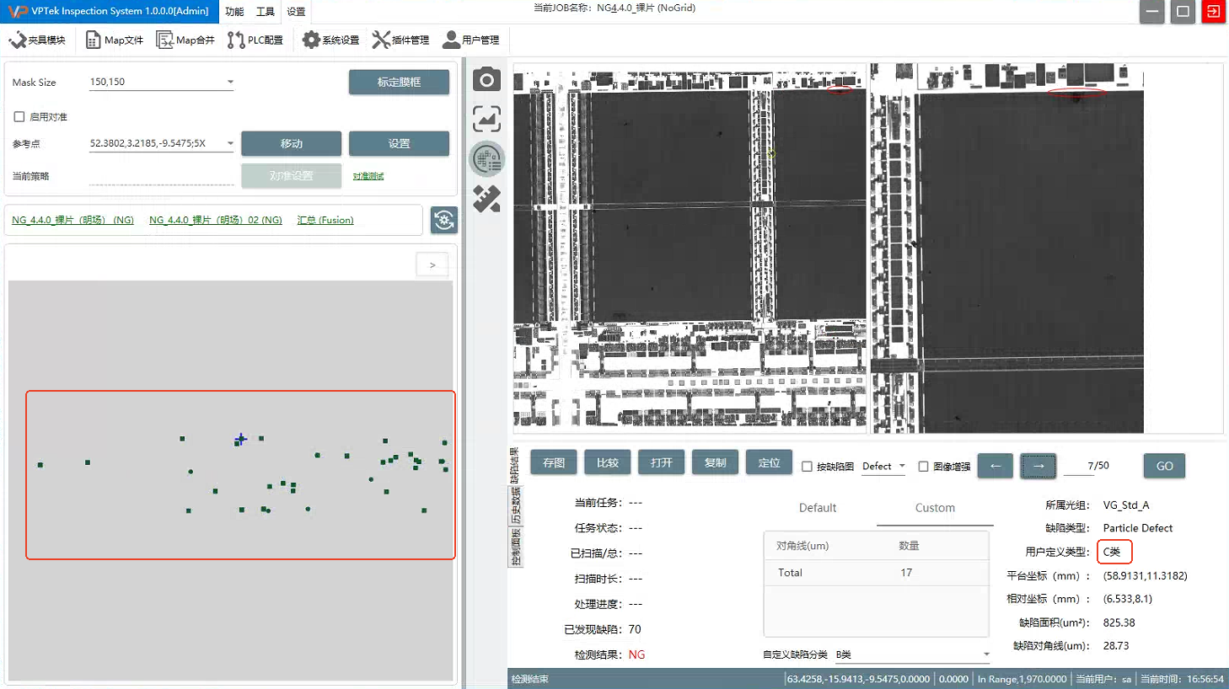Check the 按缺陷图 checkbox

[807, 467]
